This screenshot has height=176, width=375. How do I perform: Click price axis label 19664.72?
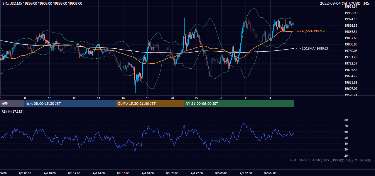click(x=351, y=76)
